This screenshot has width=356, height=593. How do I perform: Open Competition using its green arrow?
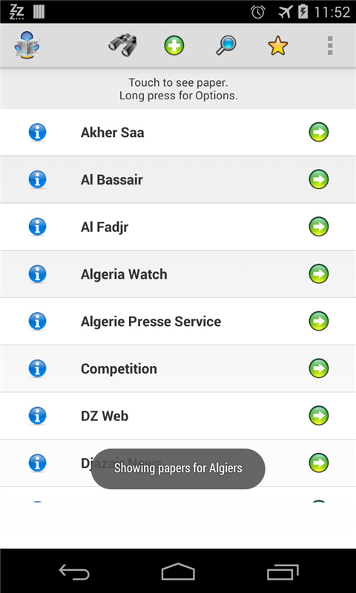click(319, 368)
